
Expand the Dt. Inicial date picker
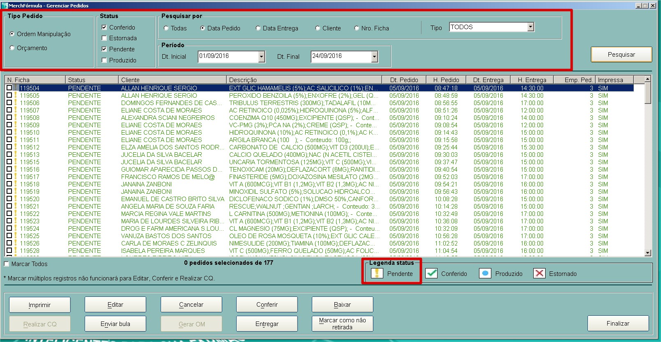click(262, 57)
